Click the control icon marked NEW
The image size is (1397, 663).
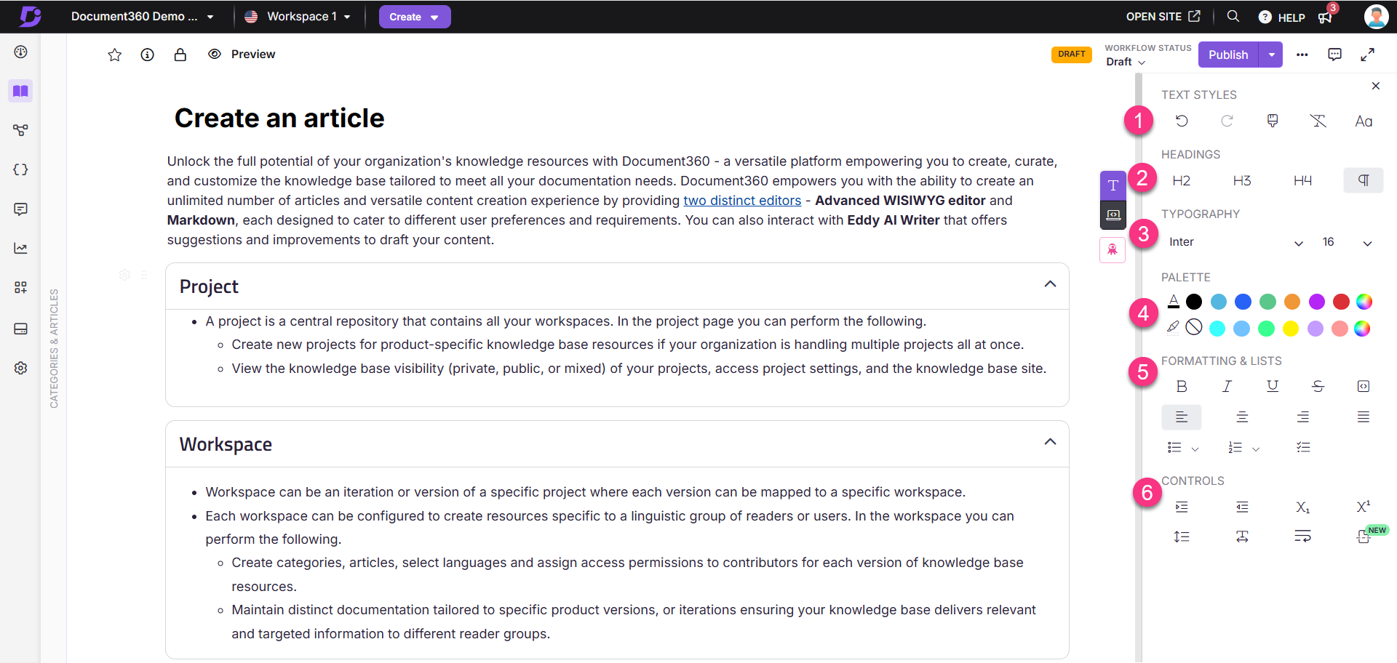point(1364,537)
